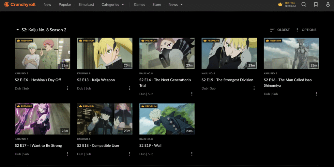Play the Hoshina's Day Off thumbnail

(x=42, y=53)
